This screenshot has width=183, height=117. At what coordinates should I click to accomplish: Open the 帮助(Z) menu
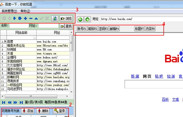25,11
